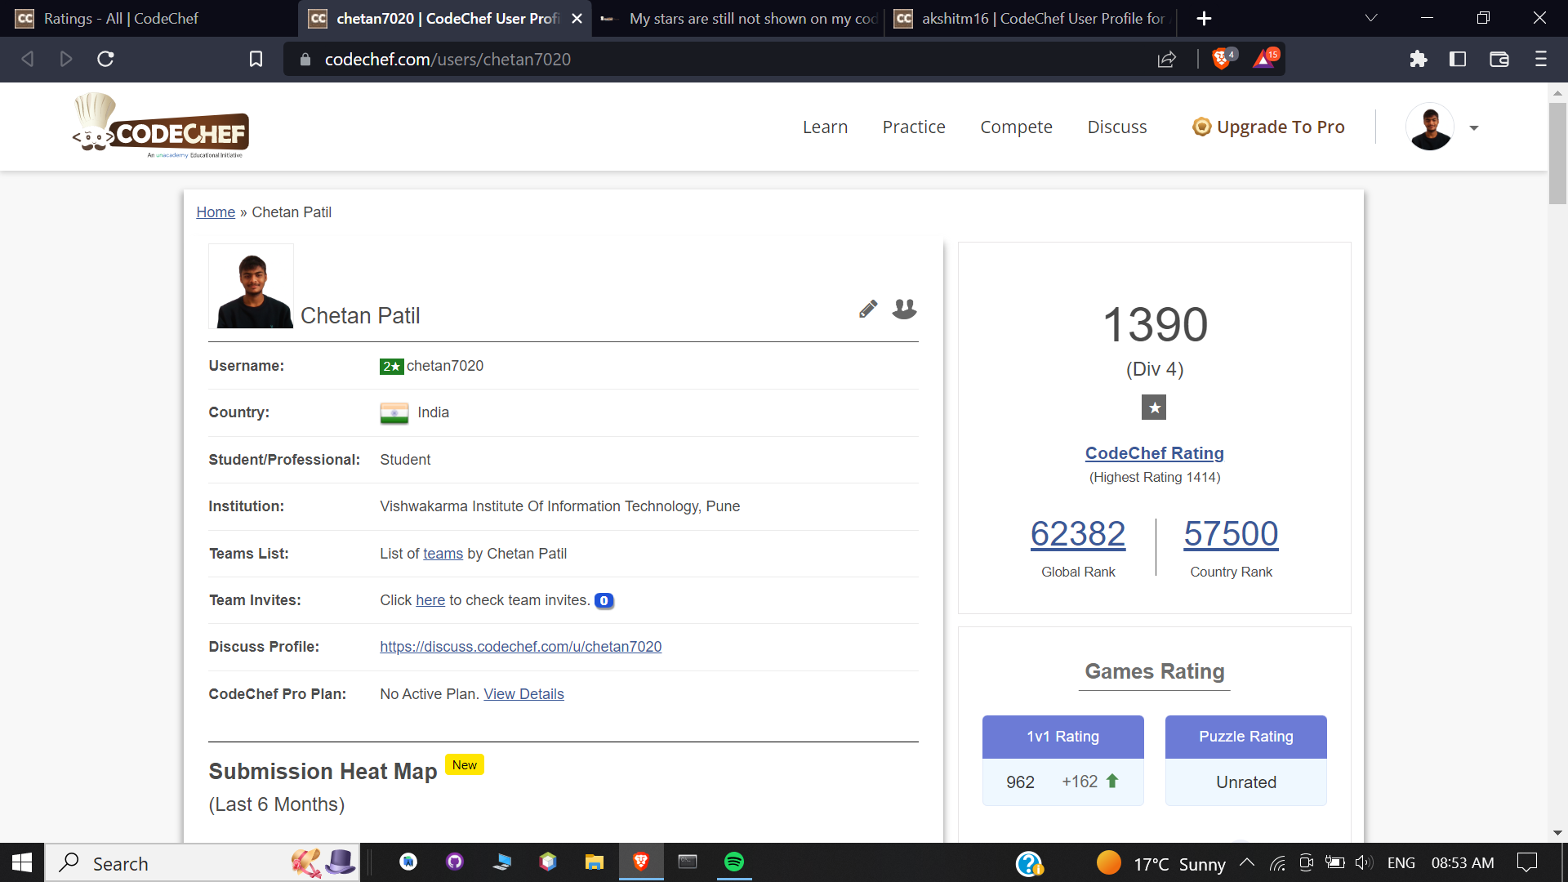Viewport: 1568px width, 882px height.
Task: Toggle the browser sidebar panel
Action: [1458, 59]
